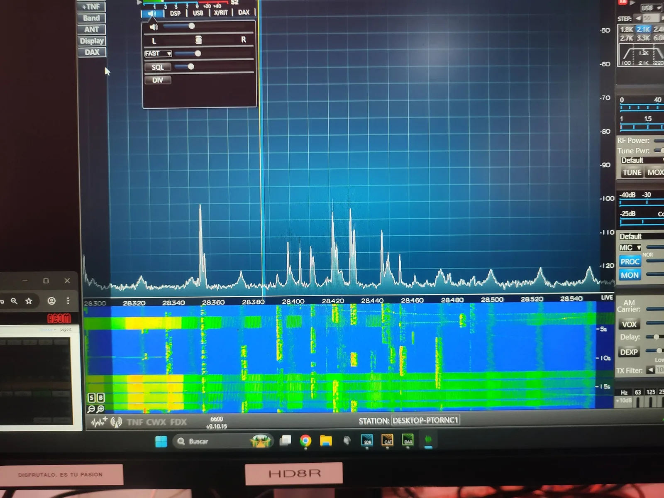Open the SDR app from taskbar
The image size is (664, 498).
pyautogui.click(x=367, y=440)
